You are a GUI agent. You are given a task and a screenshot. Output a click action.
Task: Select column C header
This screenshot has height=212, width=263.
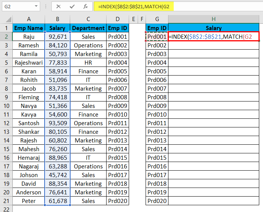pos(88,19)
